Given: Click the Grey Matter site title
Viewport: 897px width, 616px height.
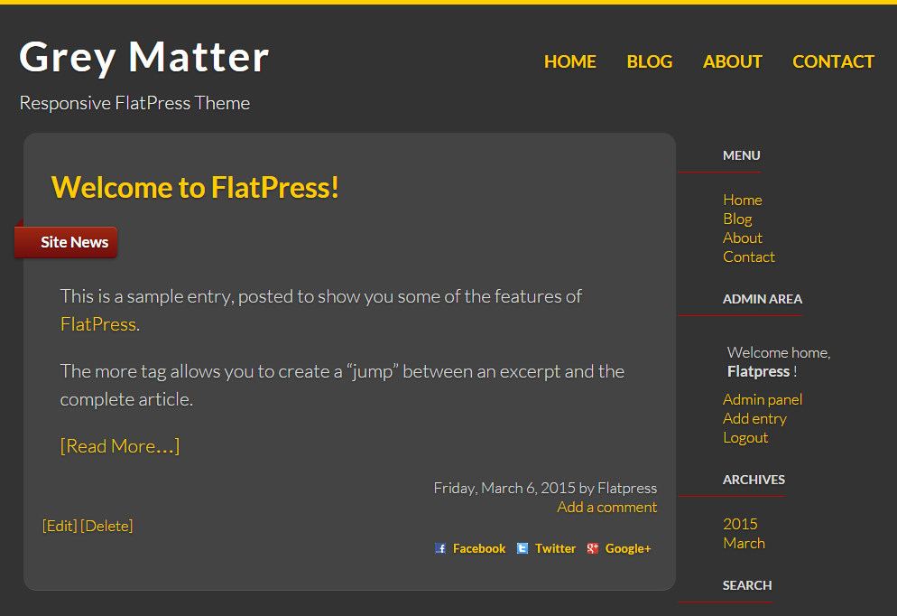Looking at the screenshot, I should tap(144, 57).
